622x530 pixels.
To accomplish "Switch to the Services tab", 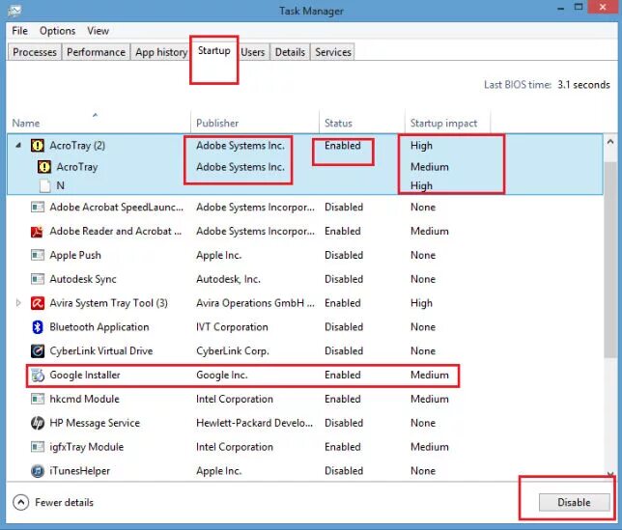I will coord(333,52).
